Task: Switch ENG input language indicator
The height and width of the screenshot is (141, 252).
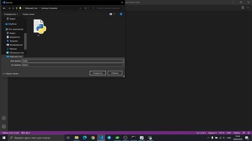Action: (x=229, y=137)
